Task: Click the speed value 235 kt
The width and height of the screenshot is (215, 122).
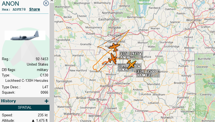Action: click(x=43, y=115)
